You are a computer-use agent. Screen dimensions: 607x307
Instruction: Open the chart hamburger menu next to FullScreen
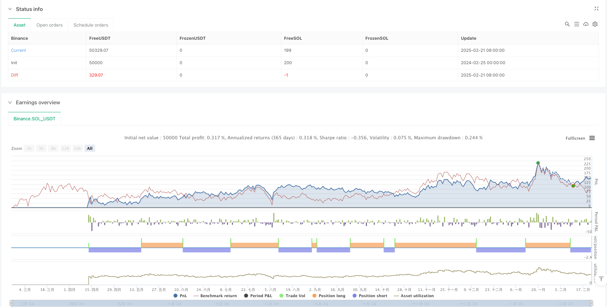coord(592,138)
